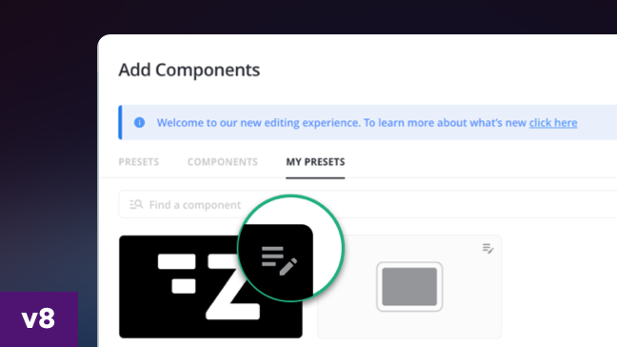Open the 'click here' link
This screenshot has width=617, height=347.
(x=553, y=123)
